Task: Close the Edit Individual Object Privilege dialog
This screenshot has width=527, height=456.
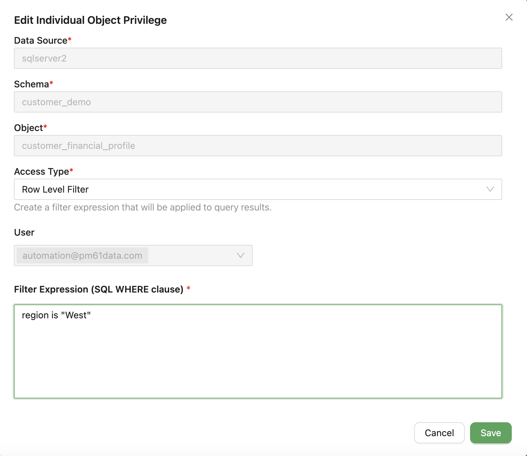Action: coord(509,17)
